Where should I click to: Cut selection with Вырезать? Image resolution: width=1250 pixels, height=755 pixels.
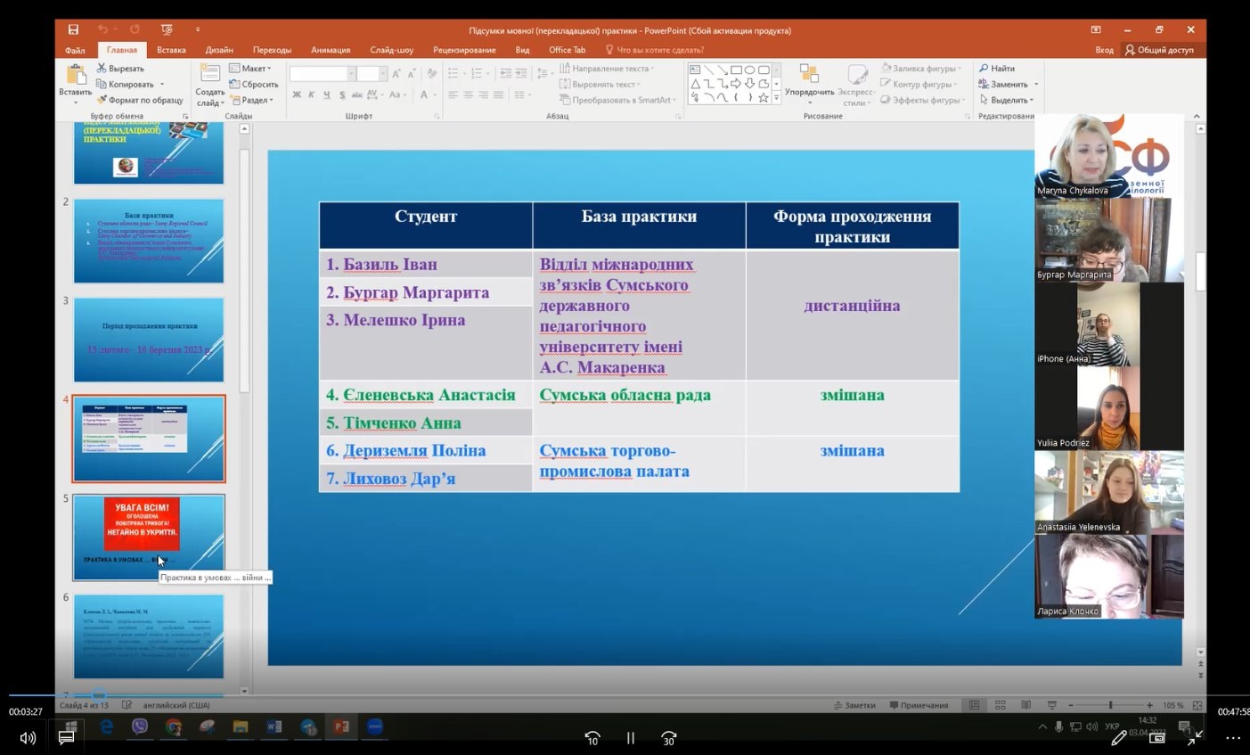coord(120,69)
